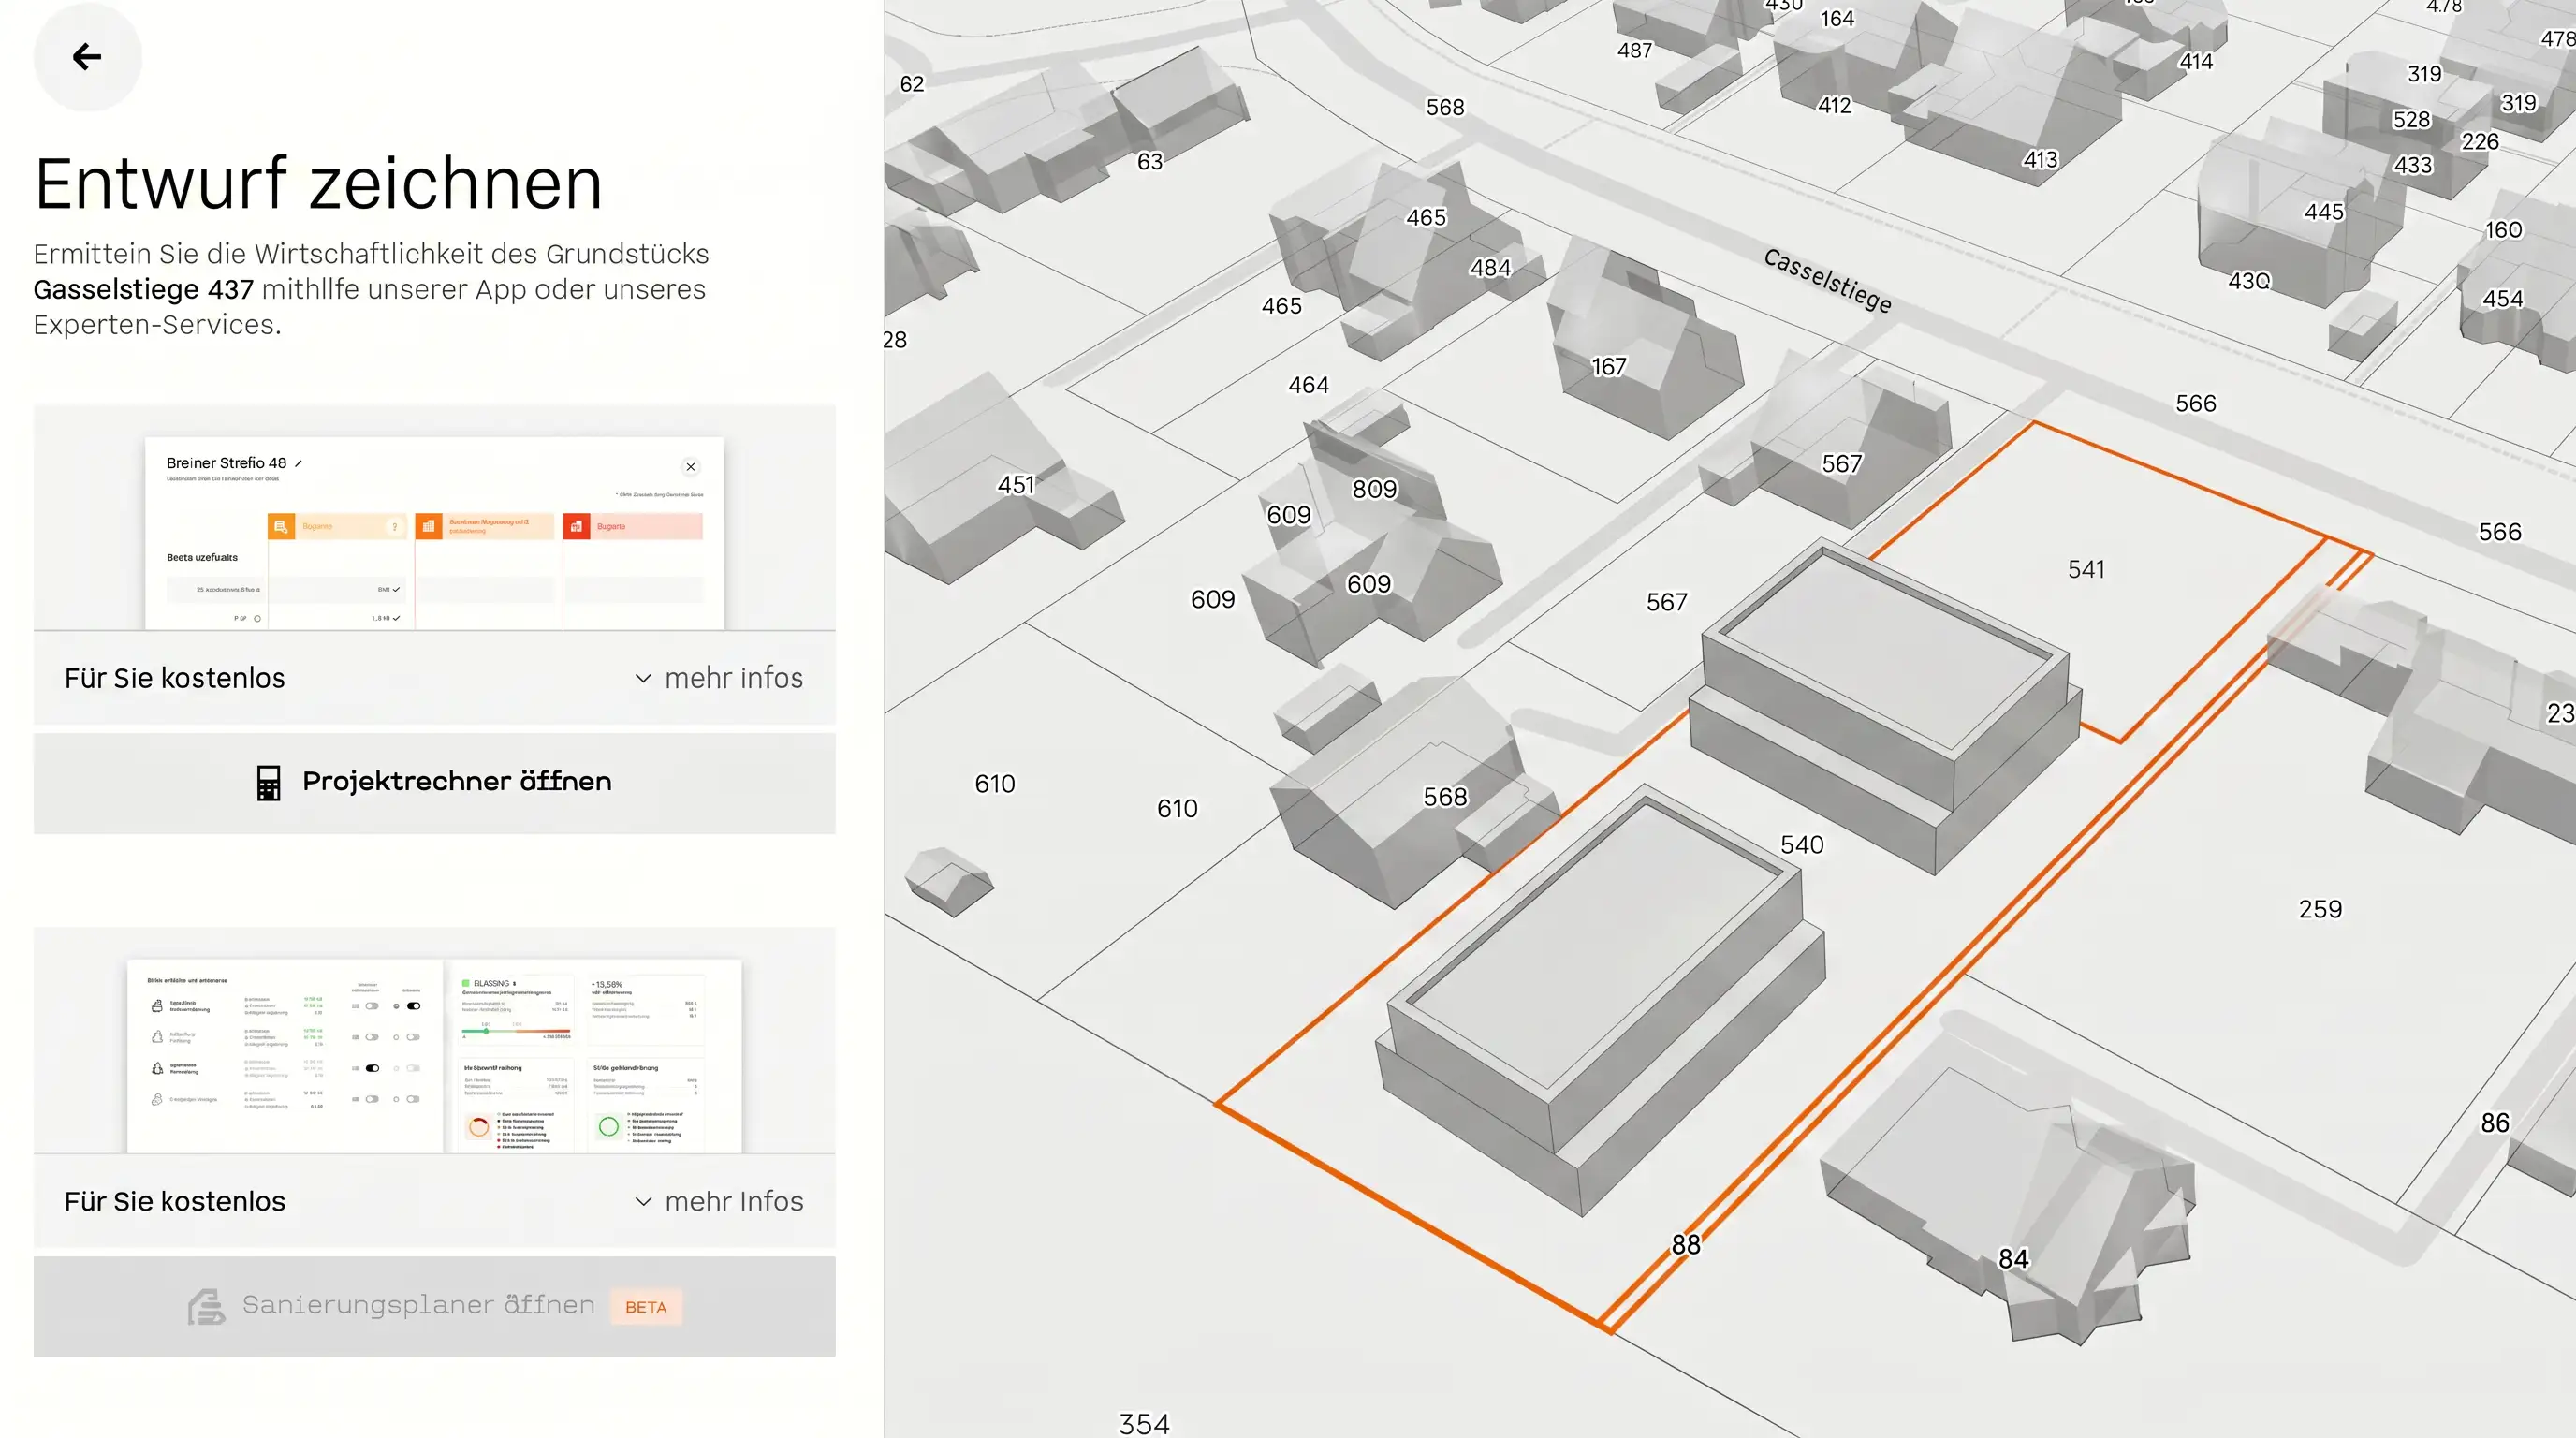Click the Gasselstiege 437 address text

143,289
